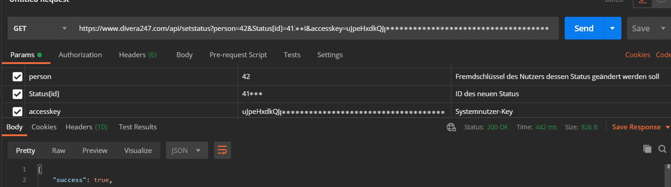Open the Pre-request Script tab
Viewport: 671px width, 187px height.
click(x=238, y=54)
